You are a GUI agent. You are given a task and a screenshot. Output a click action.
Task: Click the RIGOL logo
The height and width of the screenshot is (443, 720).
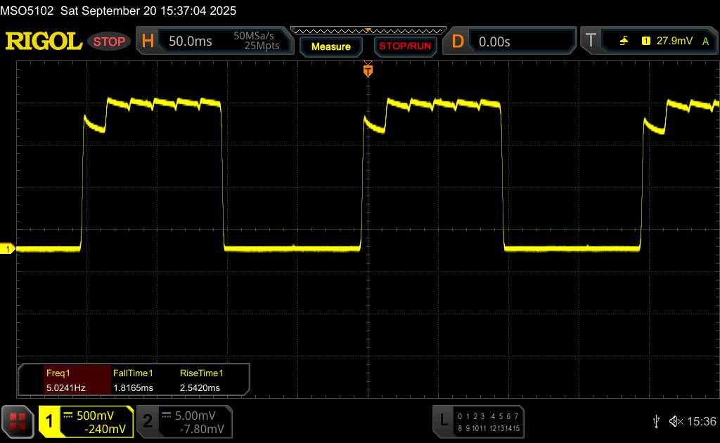[x=44, y=41]
